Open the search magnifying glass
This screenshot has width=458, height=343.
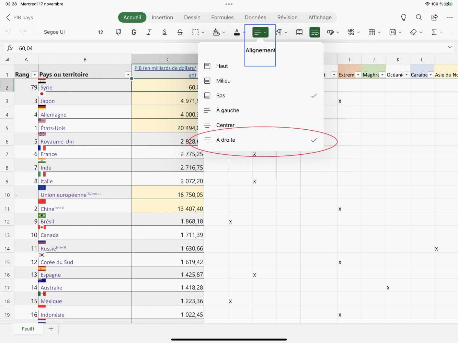[419, 17]
